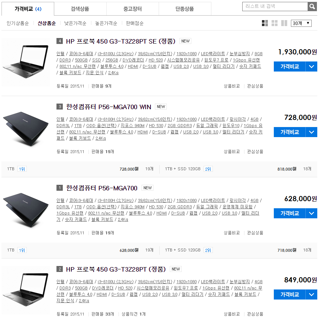Sort by 인기상품순

[x=18, y=23]
